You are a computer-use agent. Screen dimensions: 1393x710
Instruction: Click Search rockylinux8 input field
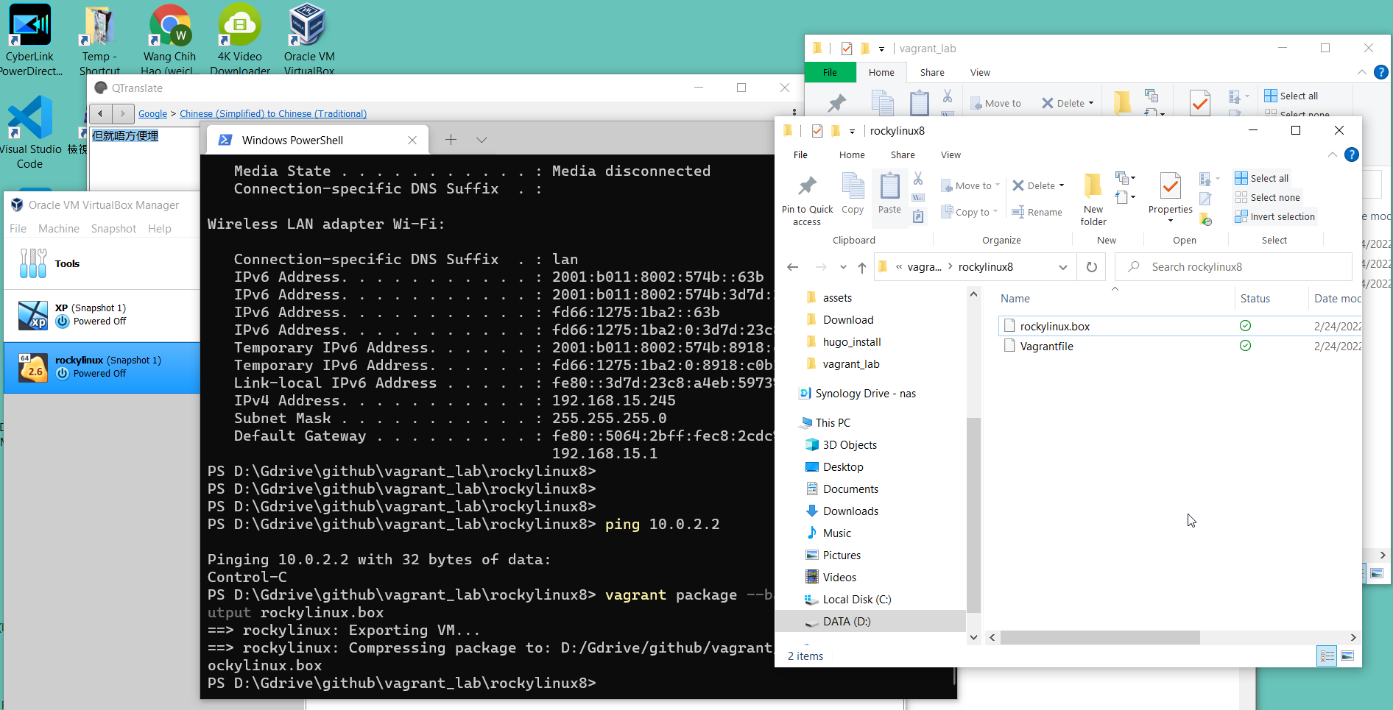click(x=1233, y=267)
